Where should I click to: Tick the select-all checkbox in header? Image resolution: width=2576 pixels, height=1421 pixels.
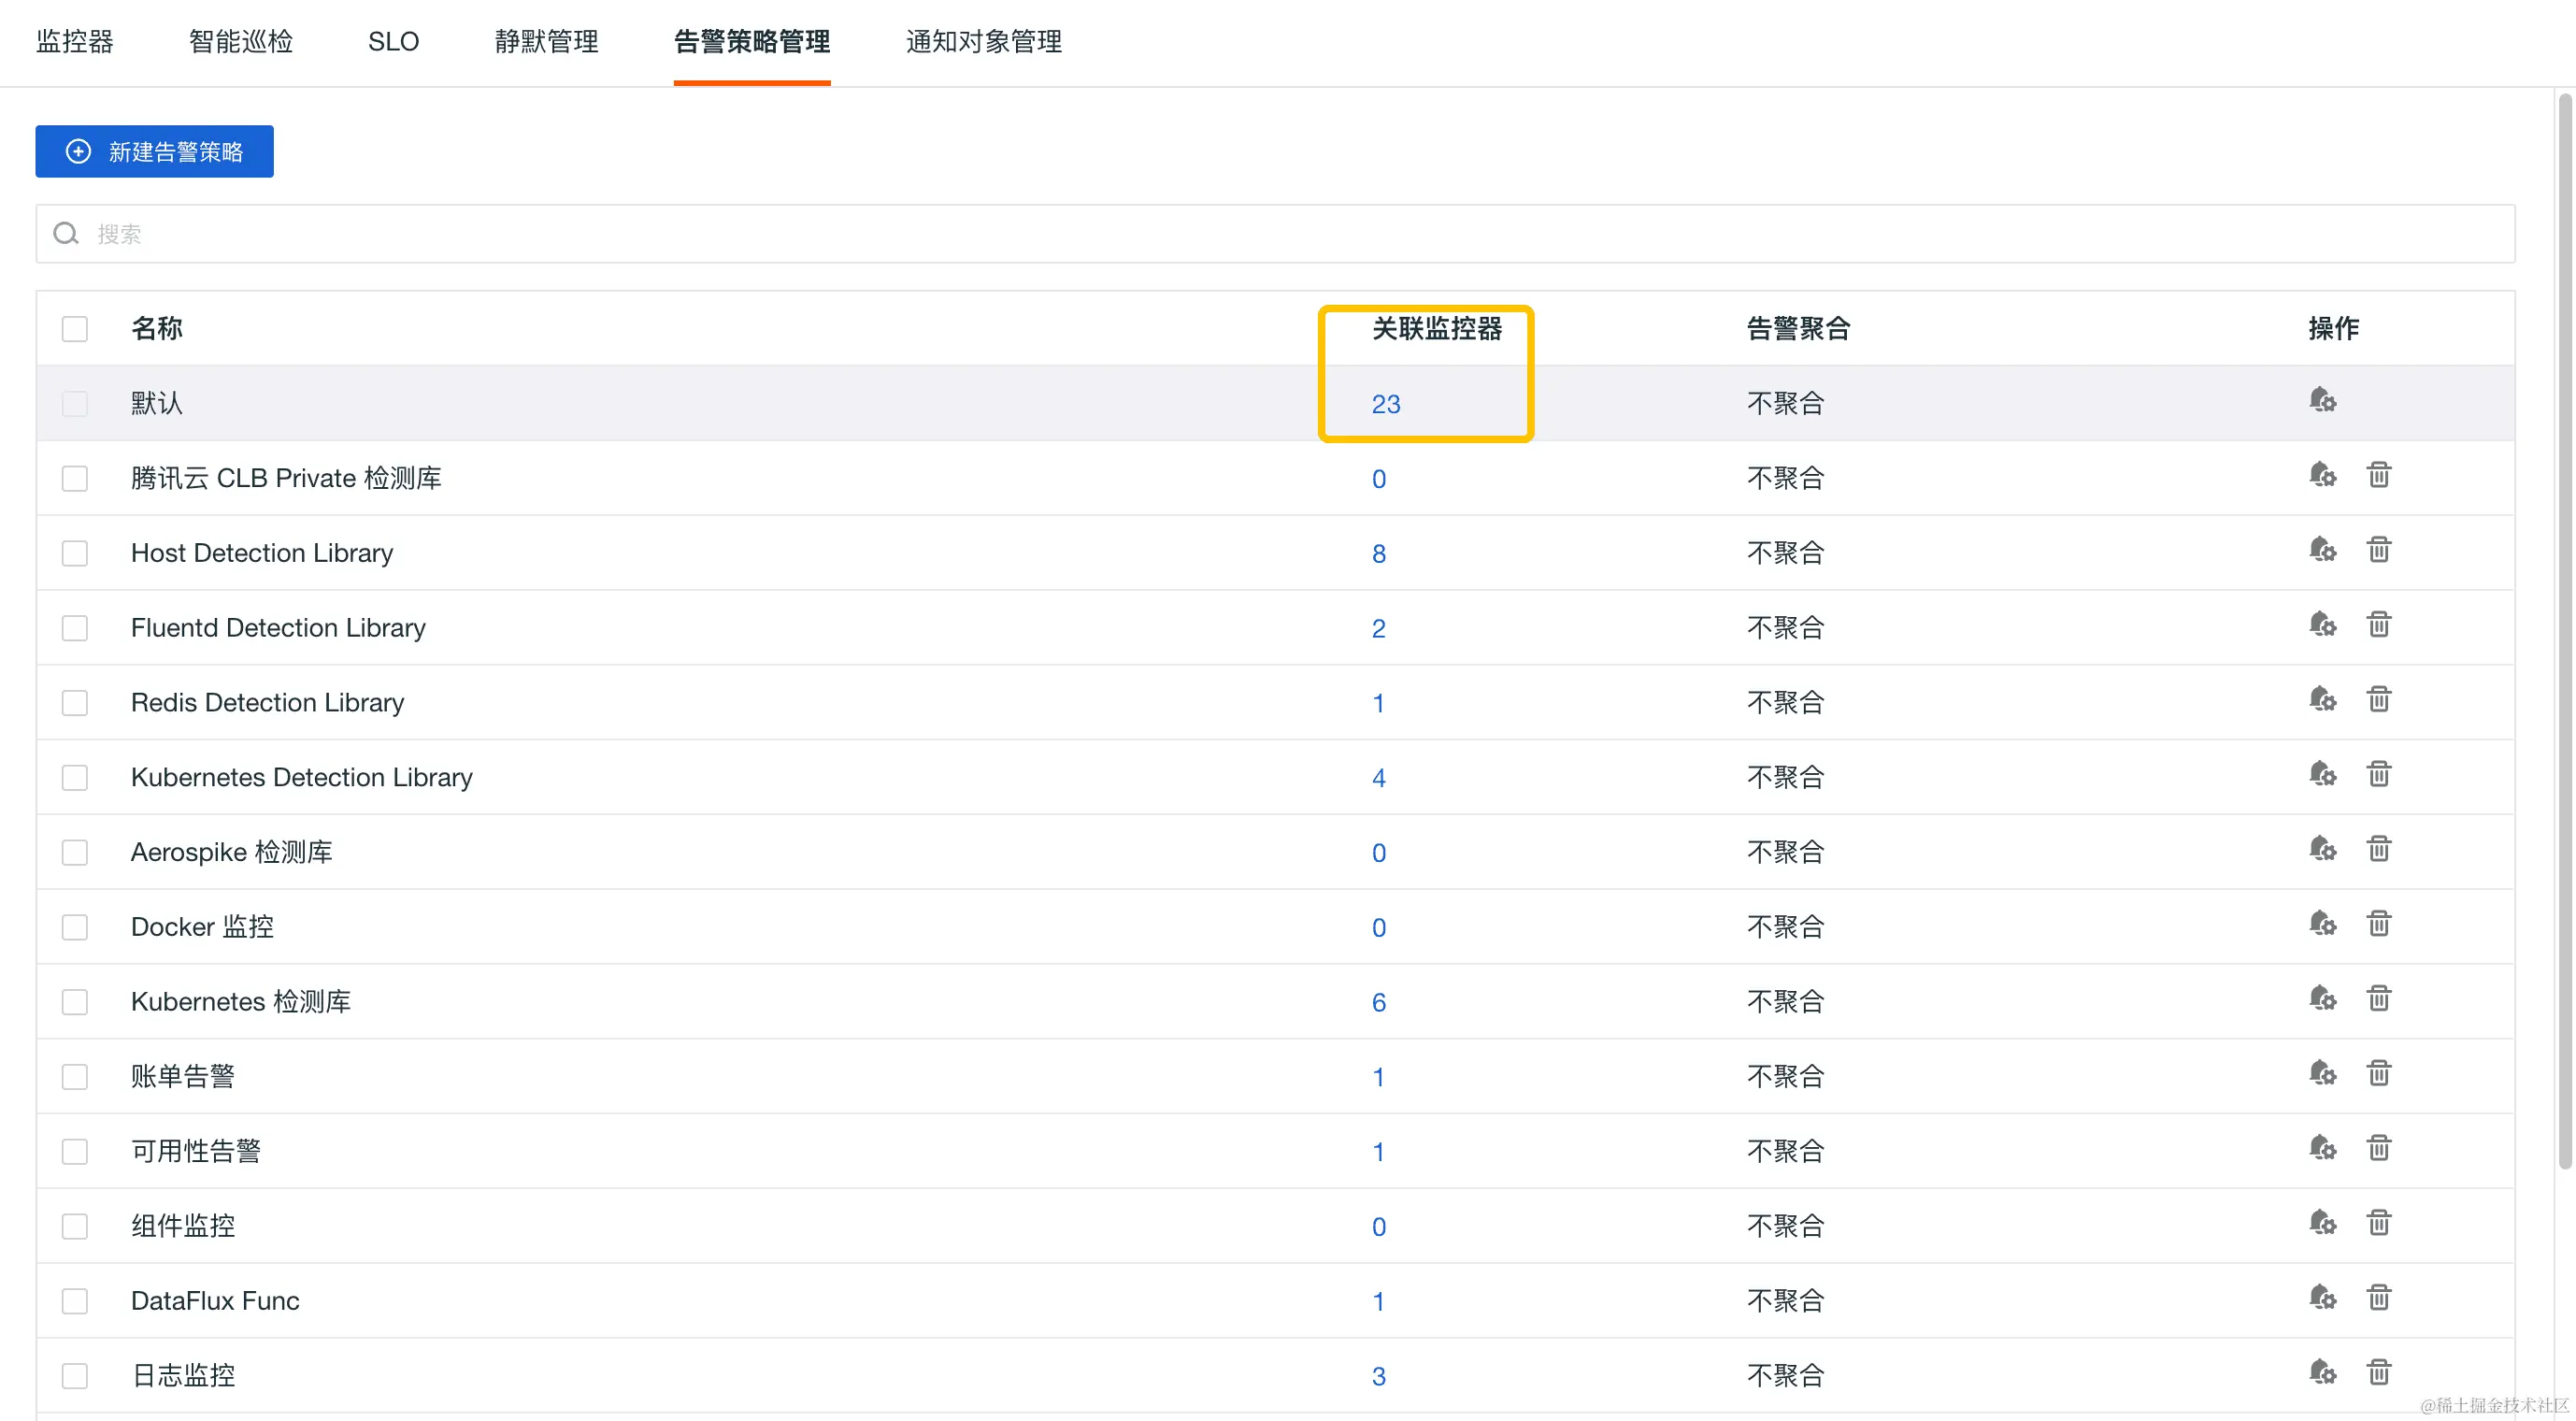[75, 329]
